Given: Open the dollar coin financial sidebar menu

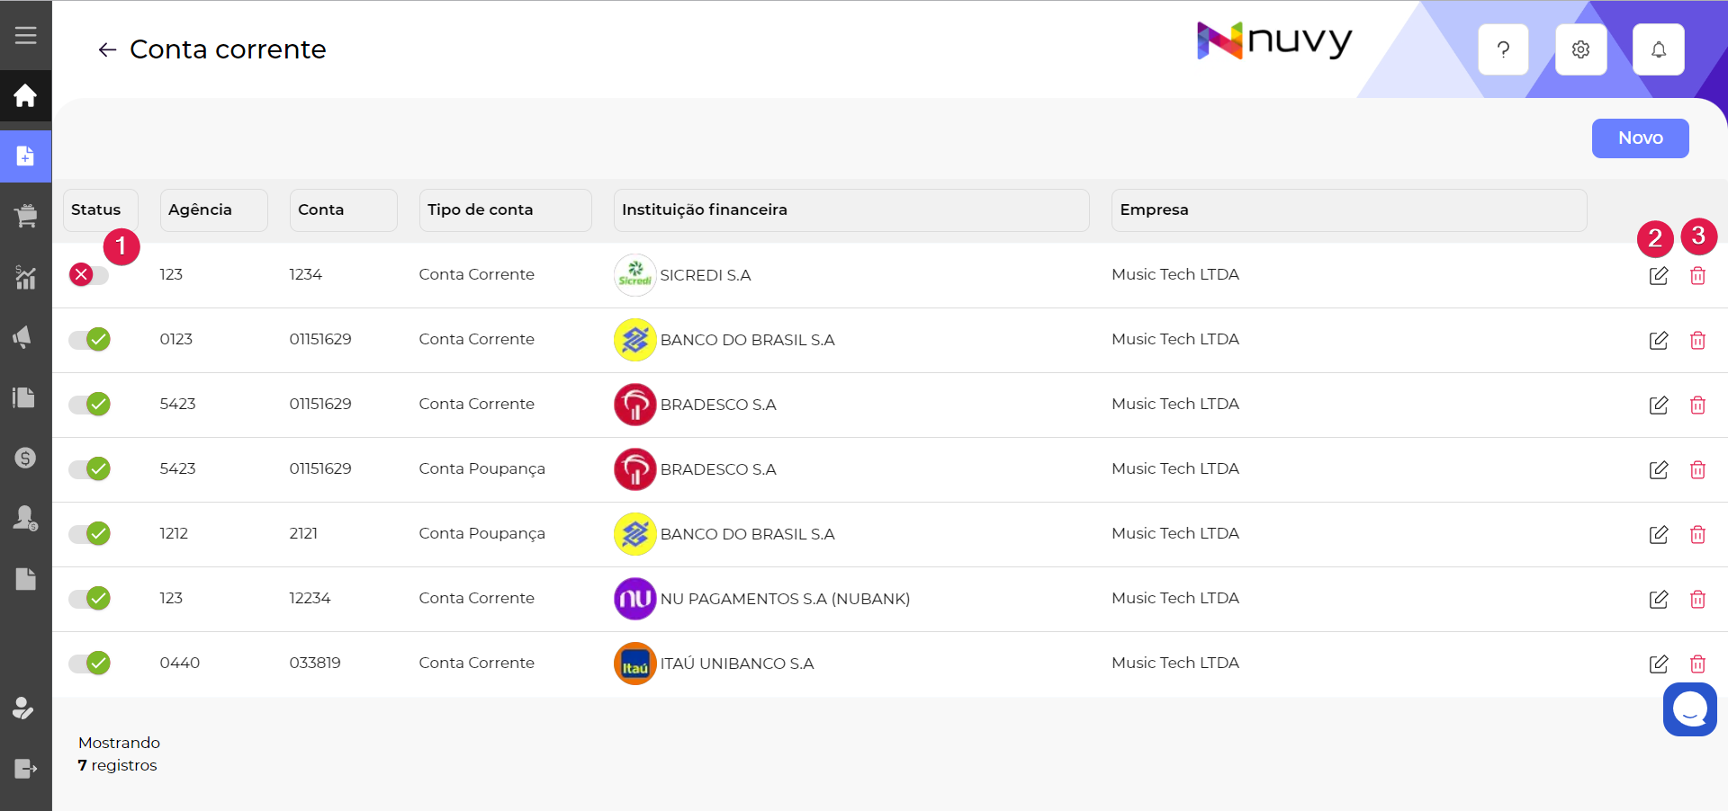Looking at the screenshot, I should (25, 458).
